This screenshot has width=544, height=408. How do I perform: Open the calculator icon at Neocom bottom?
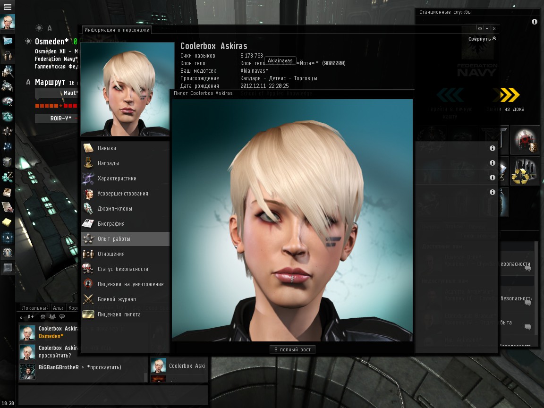click(7, 268)
